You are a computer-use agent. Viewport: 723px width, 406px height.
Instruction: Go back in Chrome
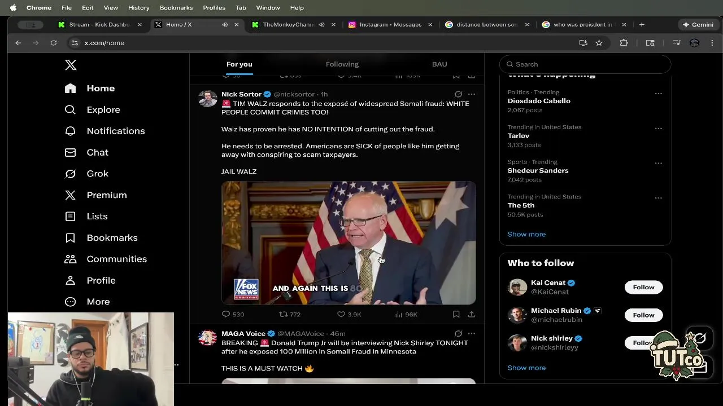[x=18, y=43]
